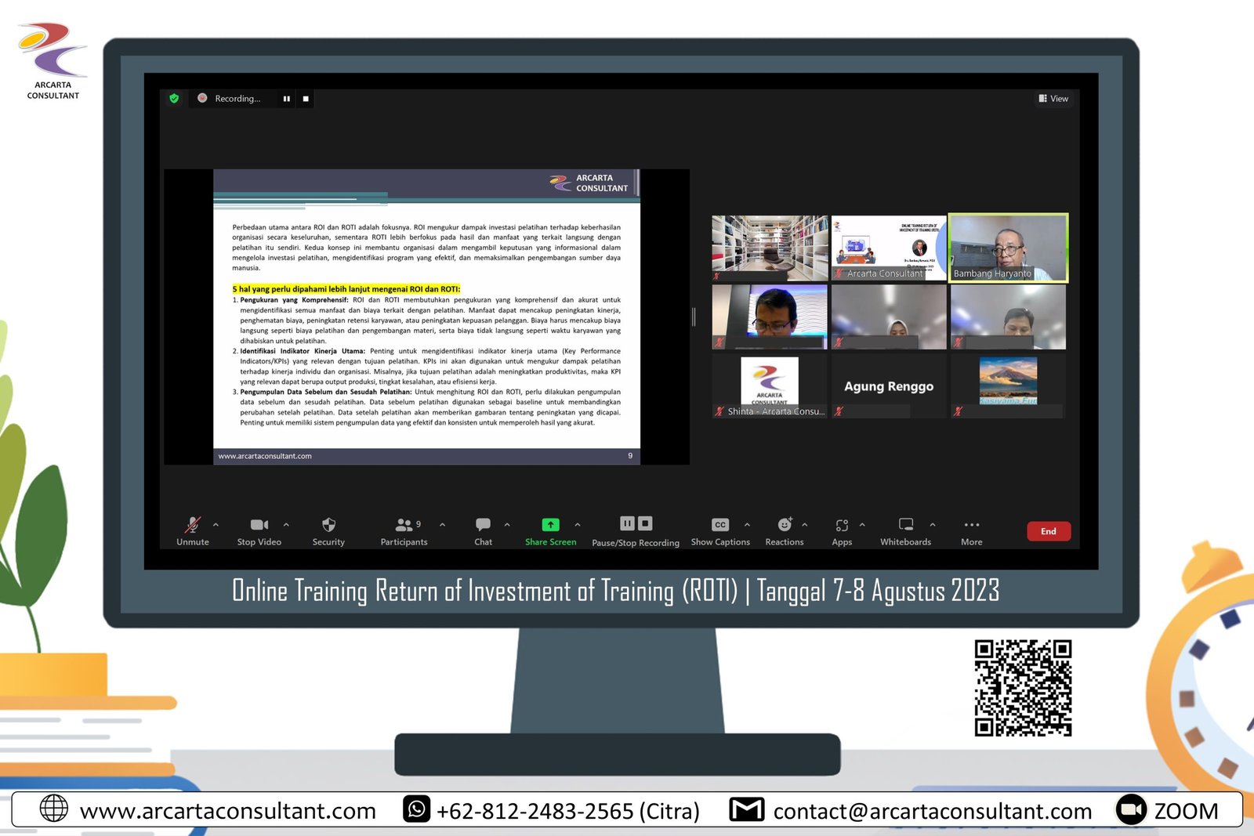1254x836 pixels.
Task: Expand the arrow next to Share Screen
Action: [578, 525]
